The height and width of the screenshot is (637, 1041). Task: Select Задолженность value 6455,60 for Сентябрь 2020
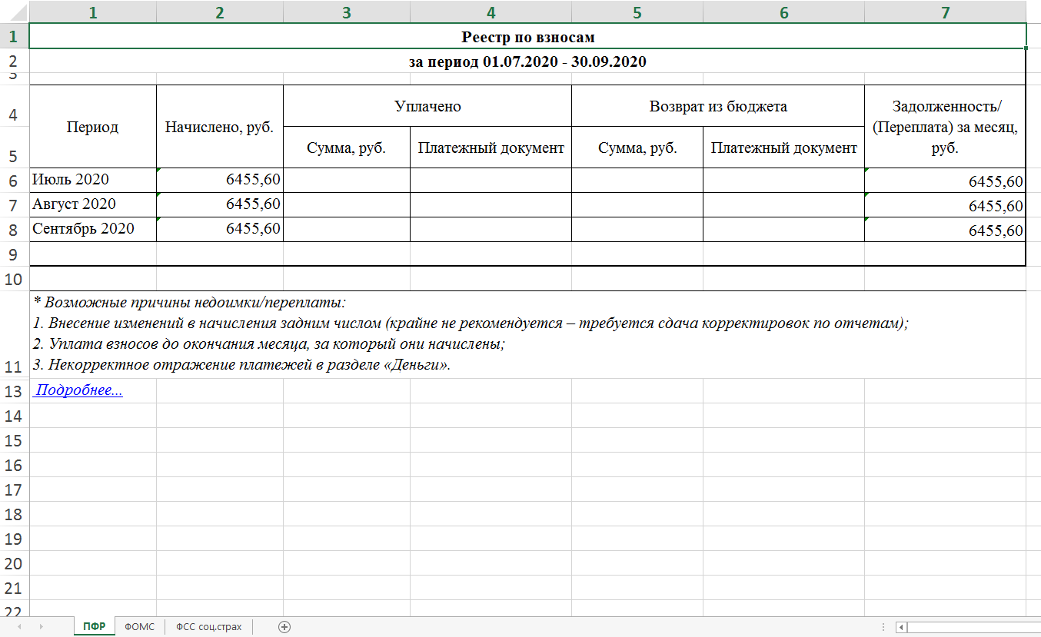945,229
